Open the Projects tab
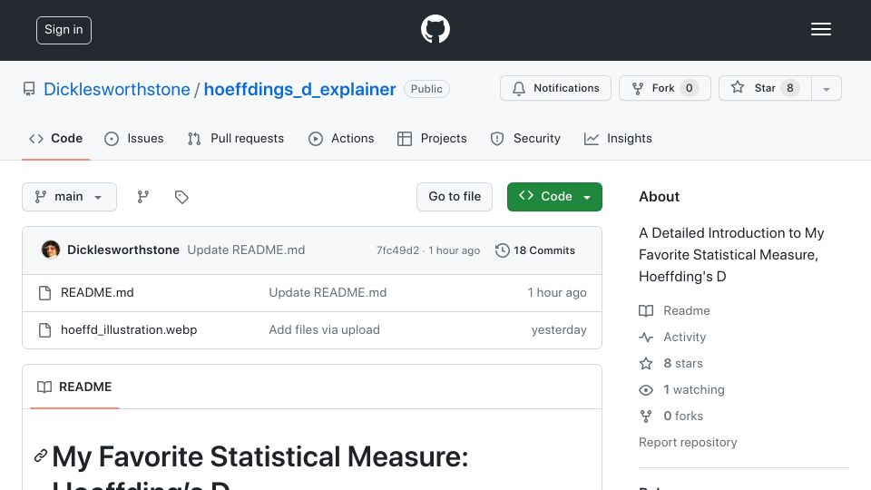Screen dimensions: 871x490 432,138
